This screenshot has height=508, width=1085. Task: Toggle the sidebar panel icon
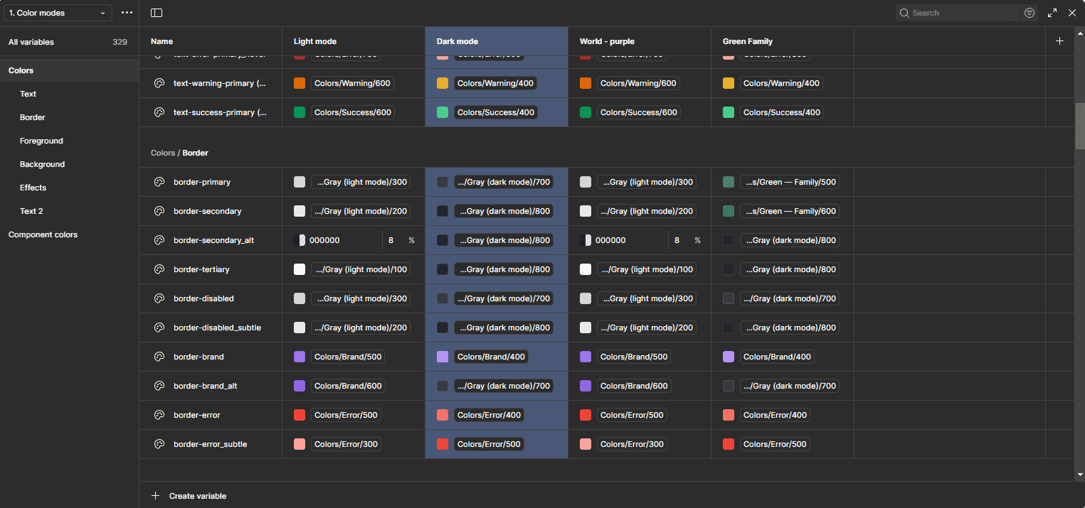157,13
